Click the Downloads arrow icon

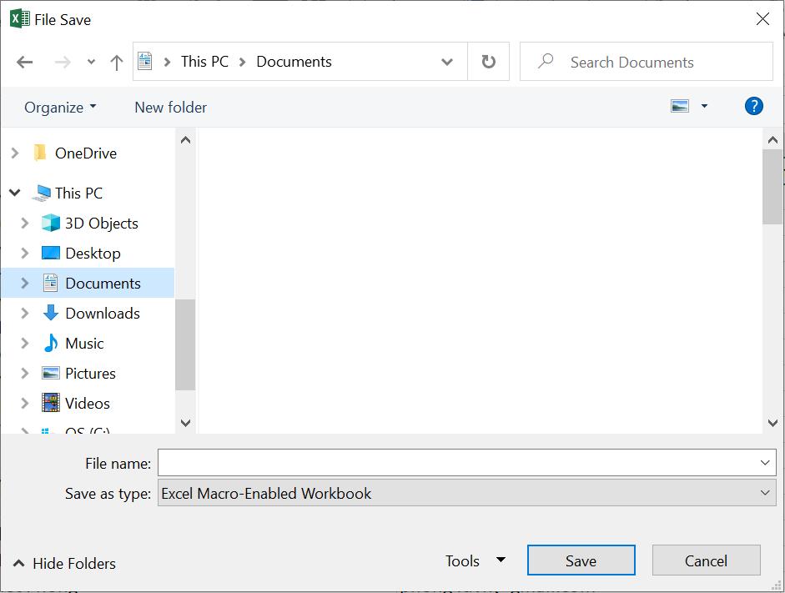(x=51, y=313)
